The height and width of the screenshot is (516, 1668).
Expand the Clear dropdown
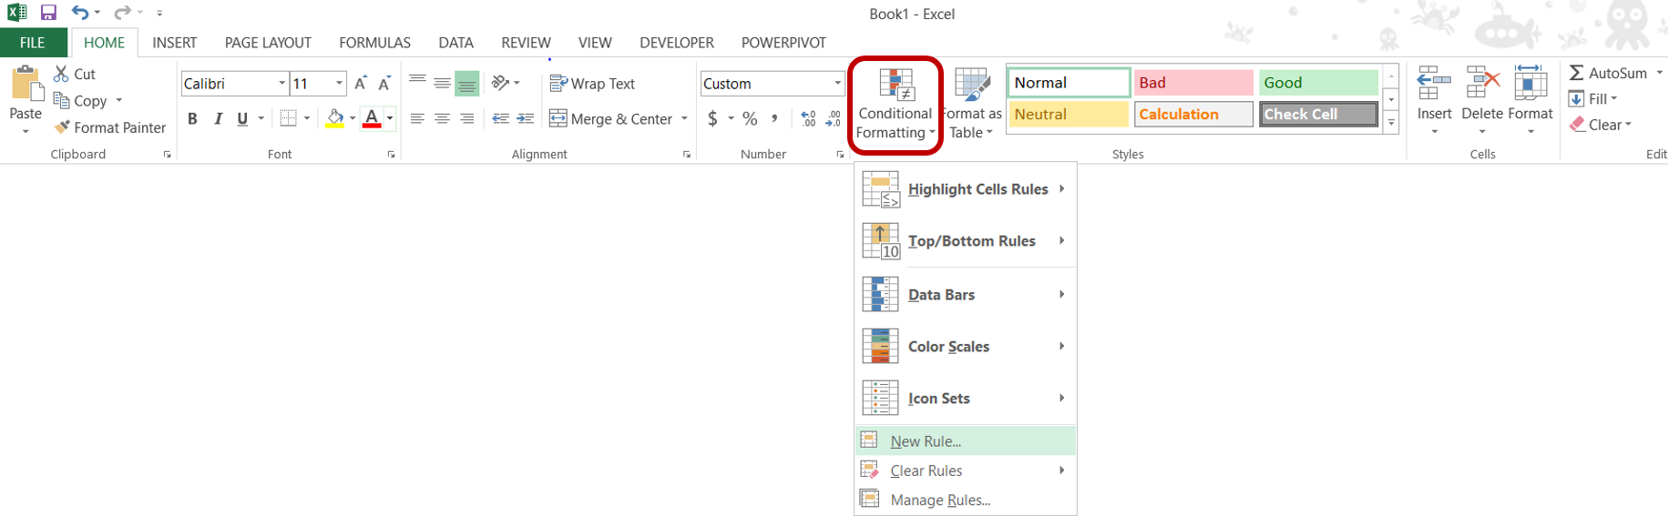[1628, 125]
